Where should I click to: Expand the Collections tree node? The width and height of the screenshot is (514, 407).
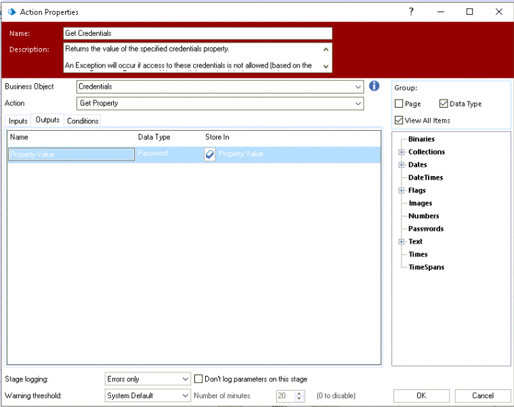tap(402, 152)
